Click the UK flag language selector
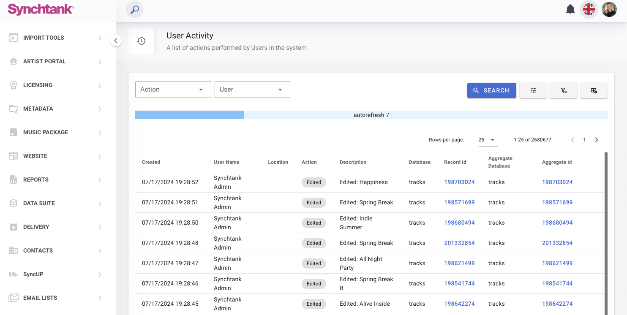This screenshot has width=627, height=315. 589,9
